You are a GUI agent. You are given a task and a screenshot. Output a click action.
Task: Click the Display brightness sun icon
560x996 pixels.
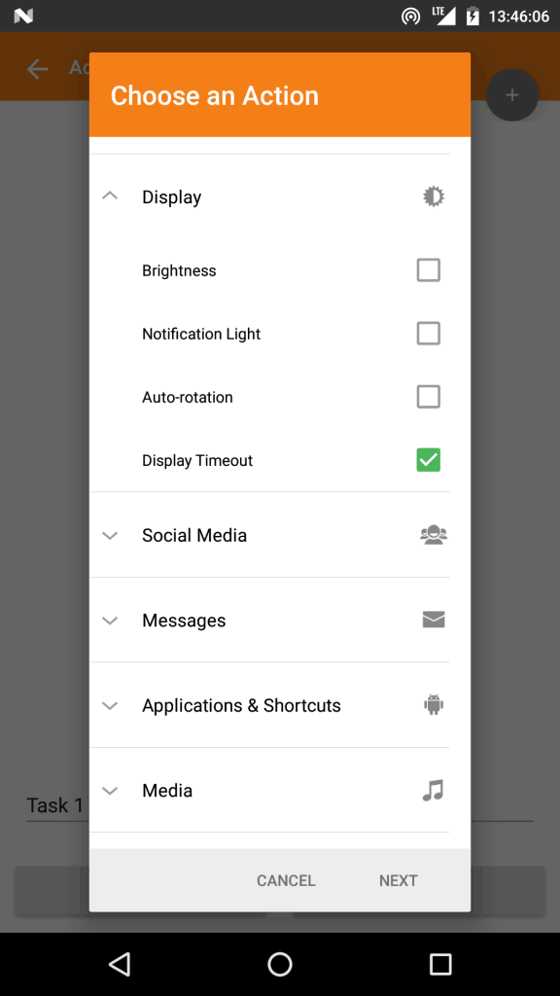click(434, 196)
